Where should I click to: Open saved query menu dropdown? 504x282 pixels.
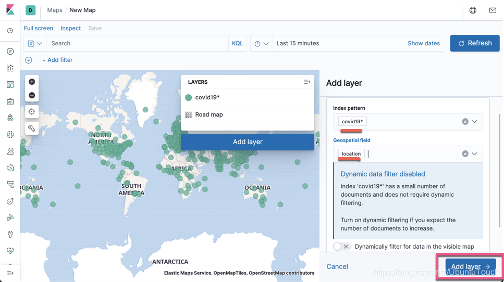pyautogui.click(x=35, y=43)
